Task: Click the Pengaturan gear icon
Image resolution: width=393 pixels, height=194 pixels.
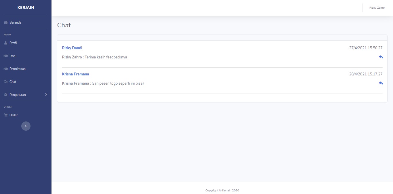Action: tap(5, 95)
